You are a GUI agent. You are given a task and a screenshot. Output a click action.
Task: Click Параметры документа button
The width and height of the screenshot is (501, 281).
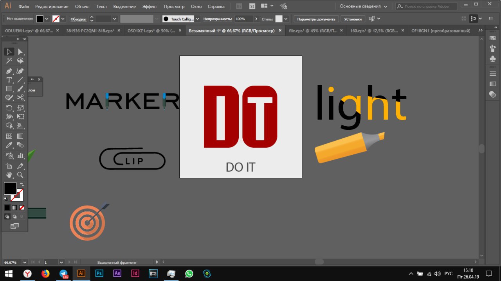[x=316, y=19]
